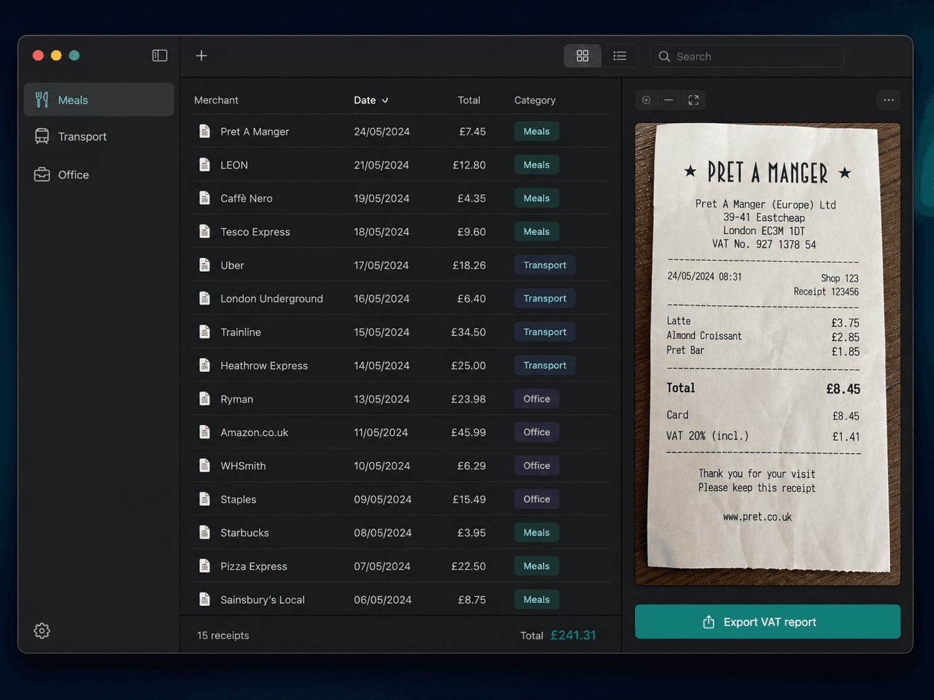Viewport: 934px width, 700px height.
Task: Add a new receipt with plus icon
Action: 202,56
